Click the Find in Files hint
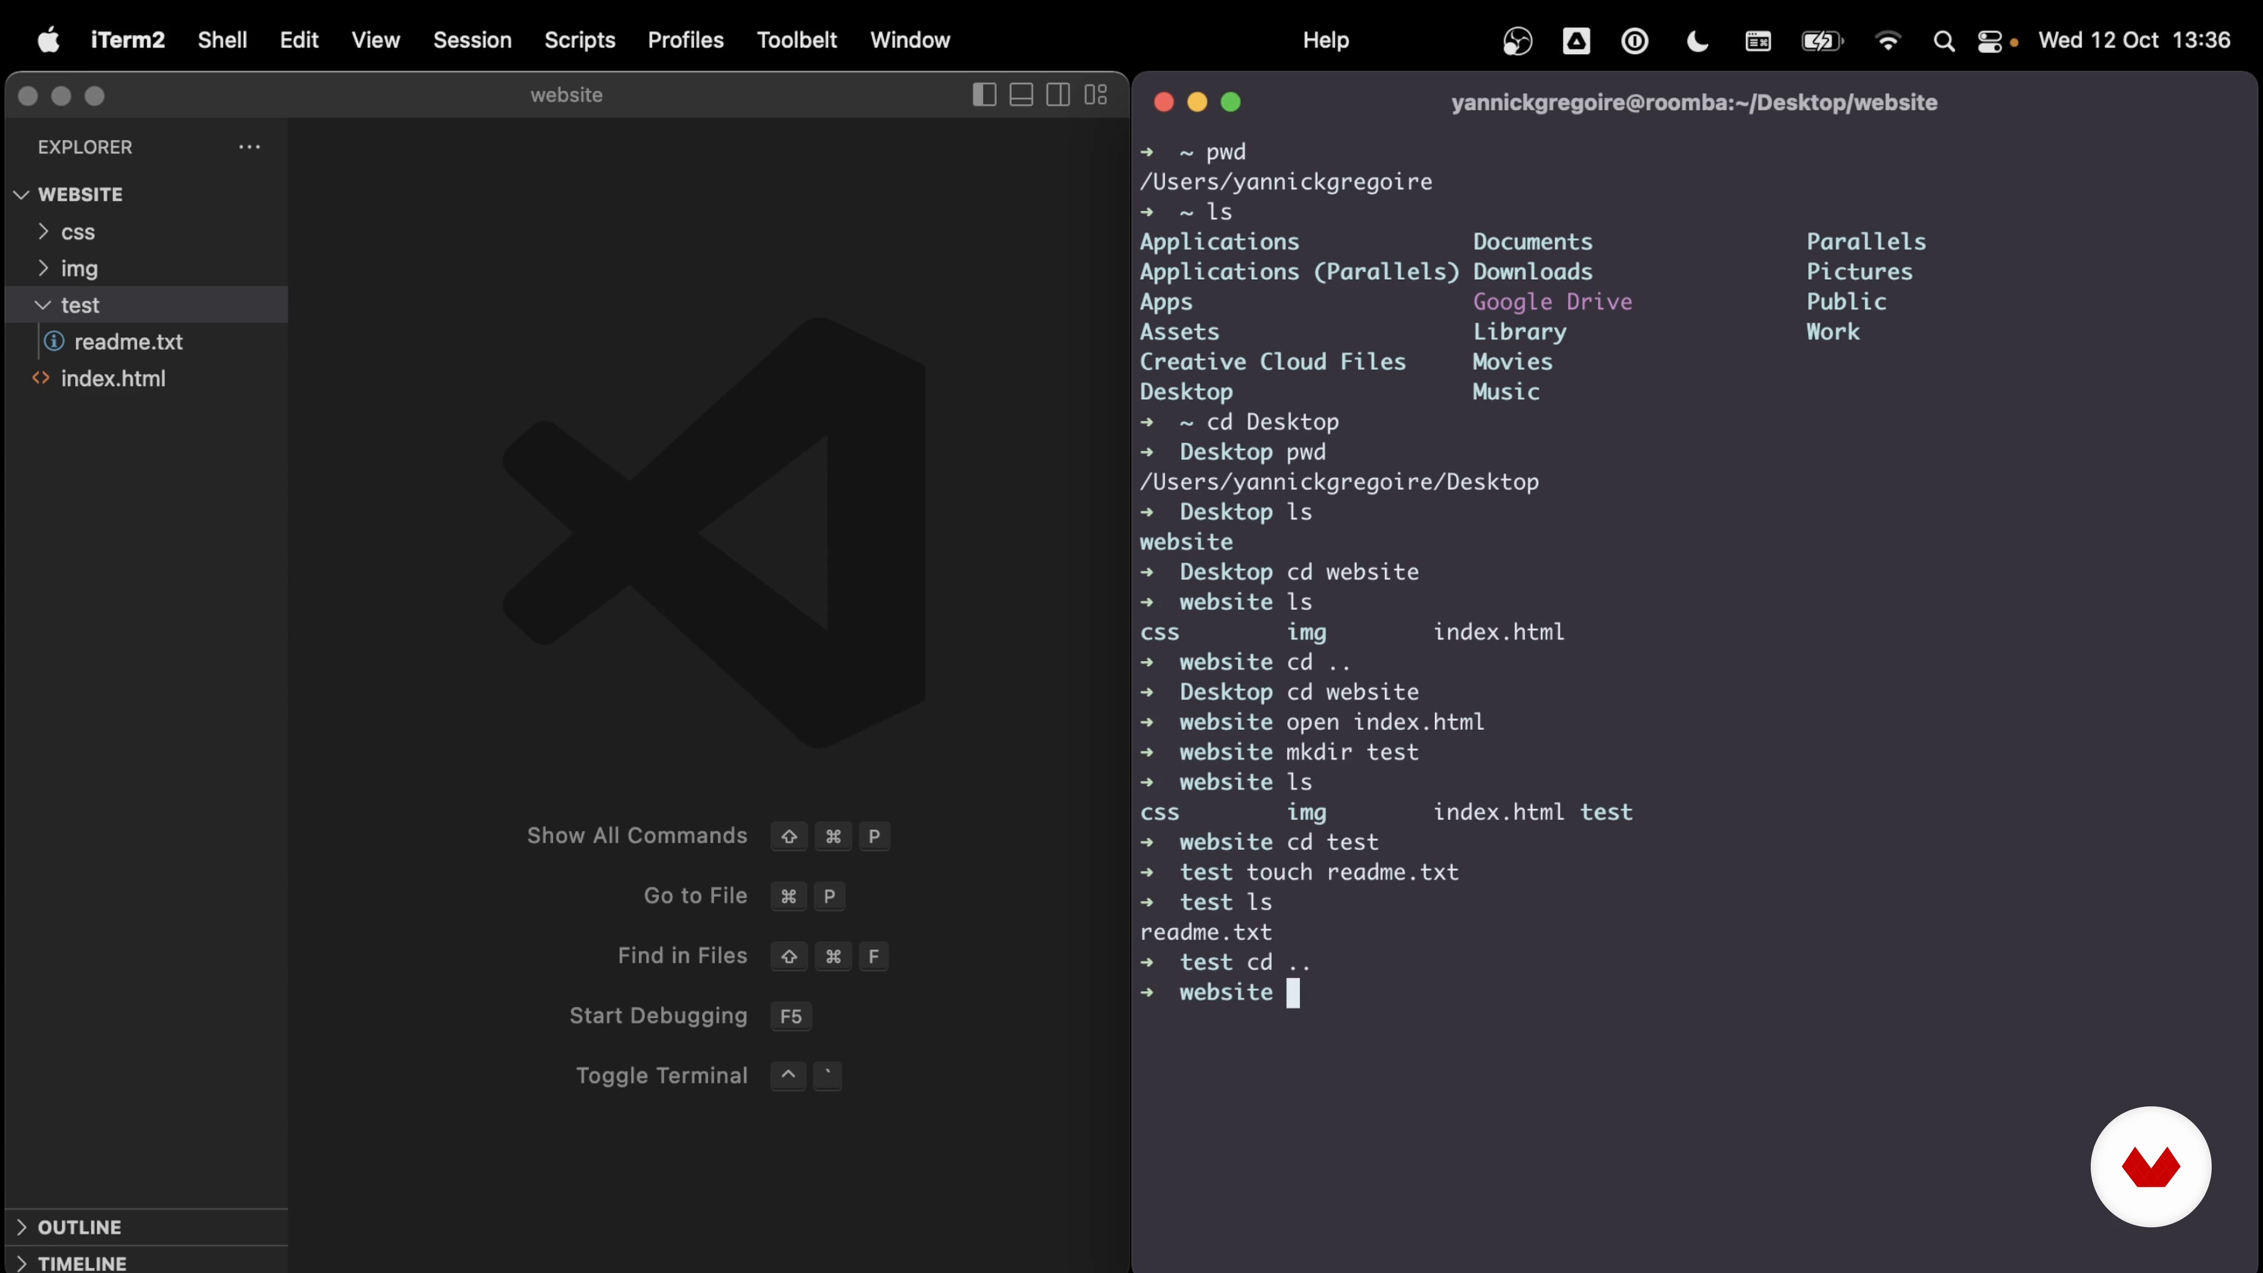 pyautogui.click(x=682, y=955)
